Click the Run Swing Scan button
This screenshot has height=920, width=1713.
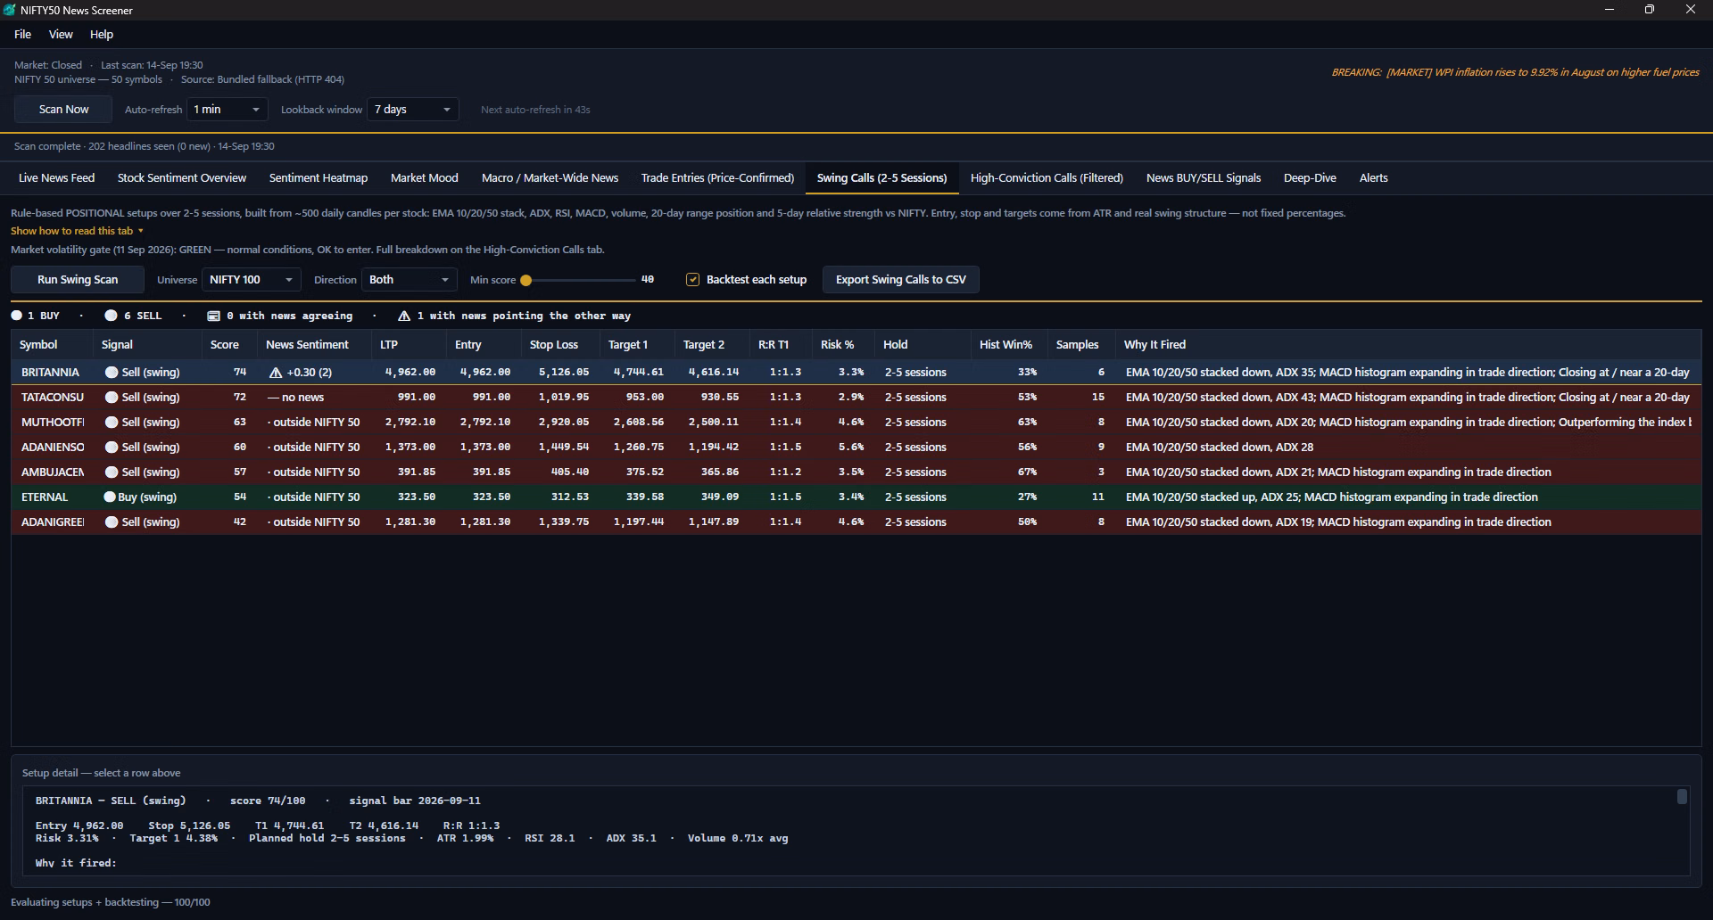click(78, 280)
